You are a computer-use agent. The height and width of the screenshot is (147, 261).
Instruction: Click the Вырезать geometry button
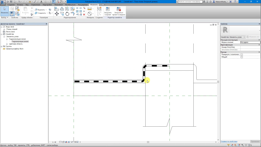[x=40, y=10]
